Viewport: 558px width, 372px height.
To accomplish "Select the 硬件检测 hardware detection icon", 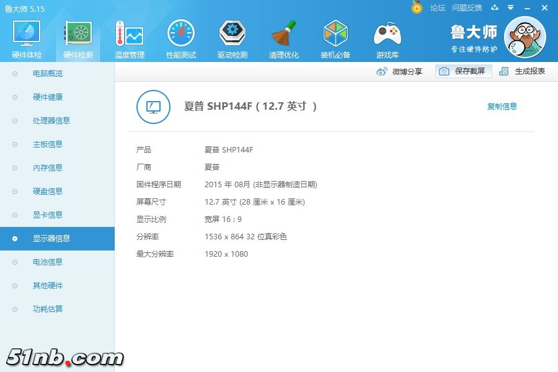I will pyautogui.click(x=77, y=37).
